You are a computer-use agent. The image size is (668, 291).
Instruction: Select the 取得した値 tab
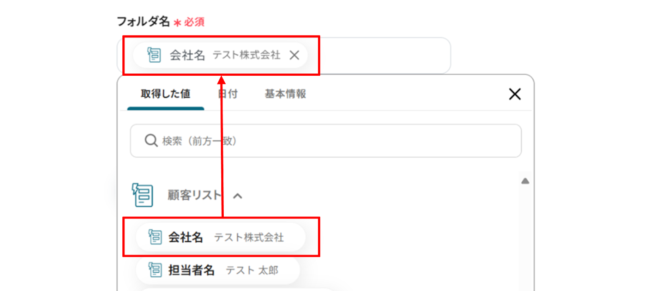click(166, 94)
